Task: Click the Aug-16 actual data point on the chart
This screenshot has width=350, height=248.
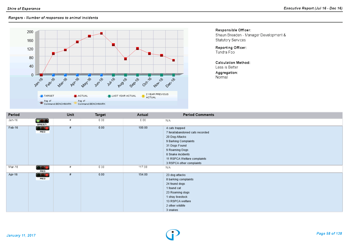Action: [126, 59]
